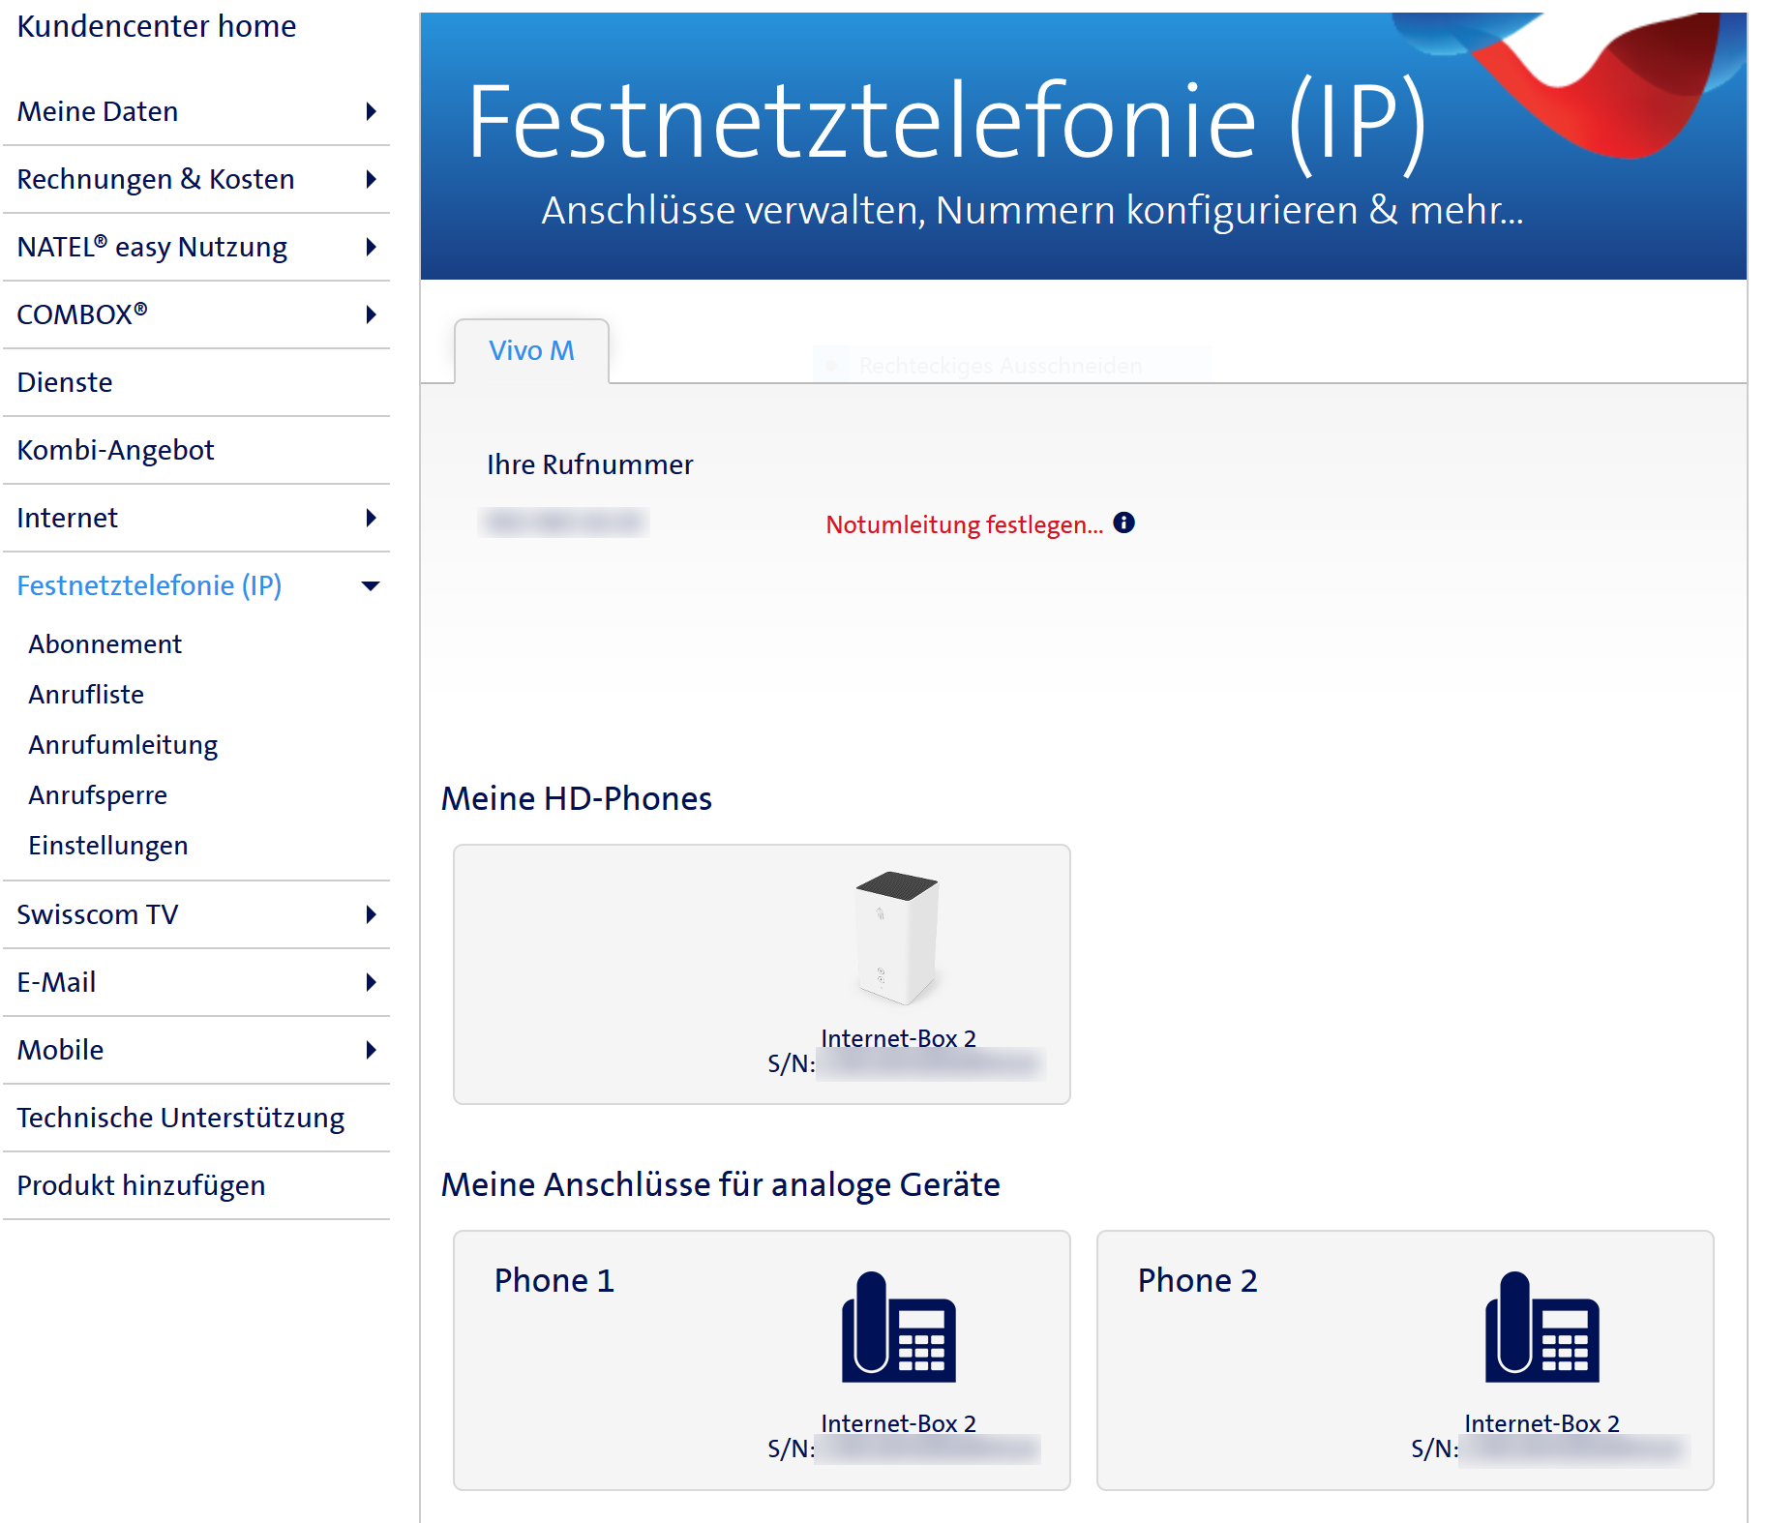Open NATEL easy Nutzung menu item
The width and height of the screenshot is (1766, 1523).
pyautogui.click(x=152, y=247)
